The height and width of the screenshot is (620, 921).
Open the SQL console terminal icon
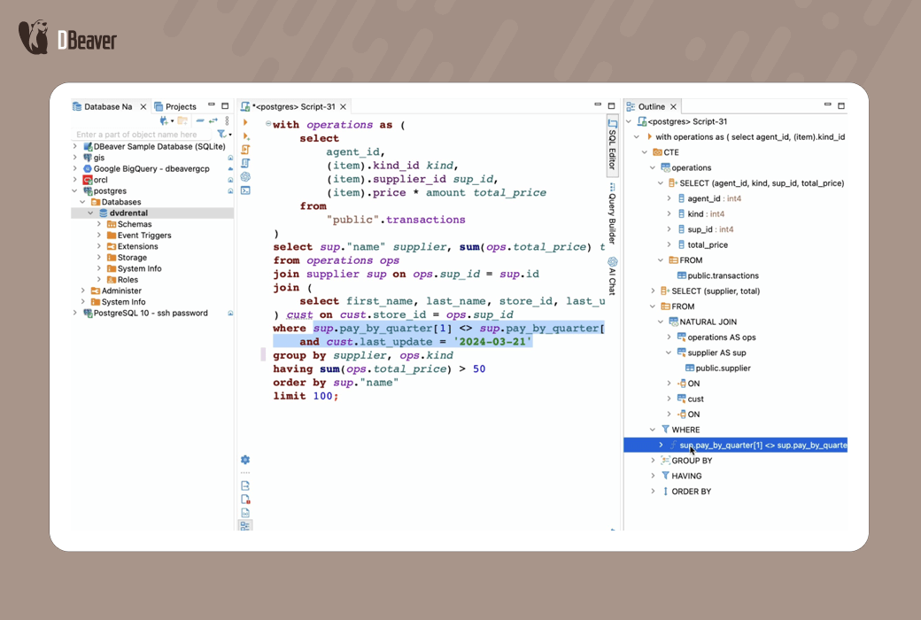(x=245, y=190)
